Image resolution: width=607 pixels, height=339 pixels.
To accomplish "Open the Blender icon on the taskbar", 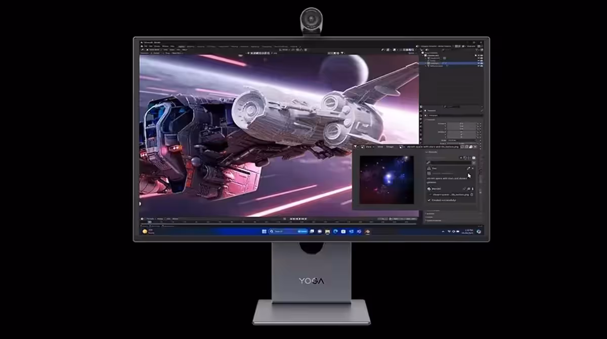I will pos(367,231).
